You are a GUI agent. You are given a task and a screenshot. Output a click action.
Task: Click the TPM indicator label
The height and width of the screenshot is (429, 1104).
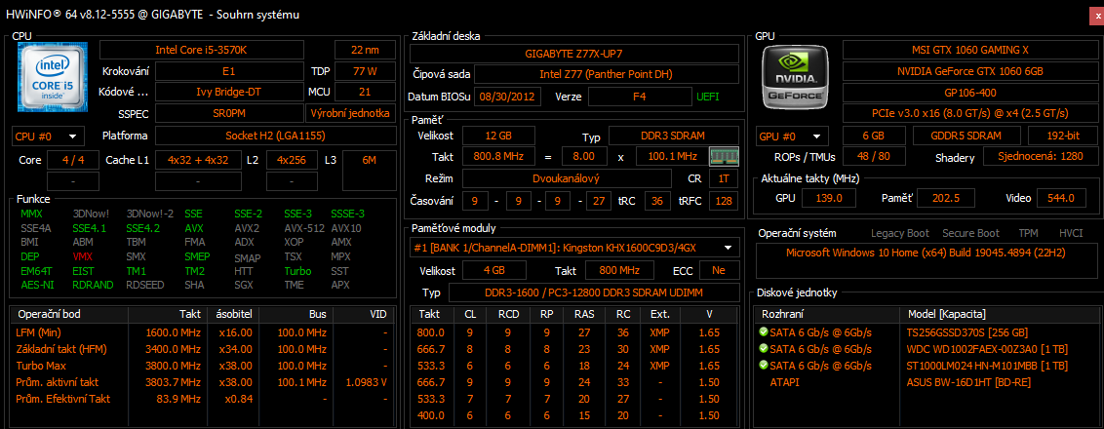tap(1028, 233)
